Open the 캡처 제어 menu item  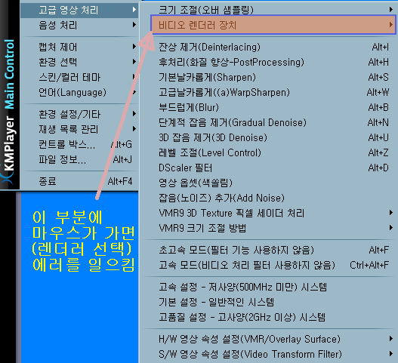(x=79, y=47)
